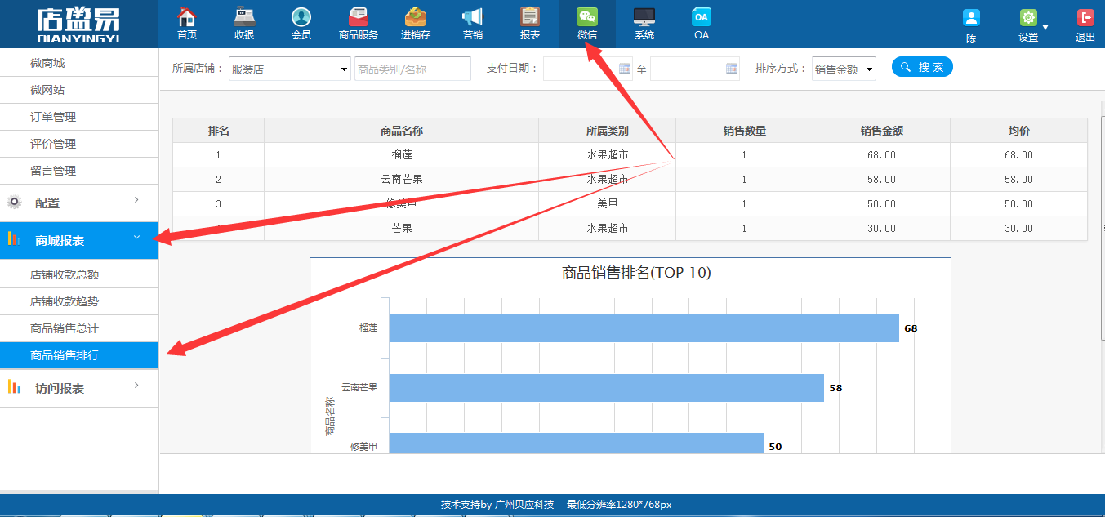This screenshot has width=1105, height=517.
Task: Click the 配置 gear icon in sidebar
Action: coord(14,203)
